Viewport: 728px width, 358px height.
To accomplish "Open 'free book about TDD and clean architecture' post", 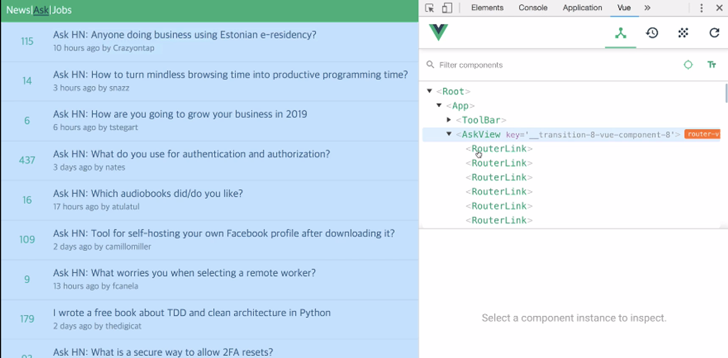I will coord(192,313).
